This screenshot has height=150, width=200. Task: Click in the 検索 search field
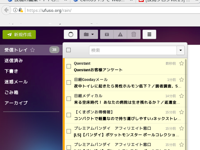pyautogui.click(x=133, y=50)
